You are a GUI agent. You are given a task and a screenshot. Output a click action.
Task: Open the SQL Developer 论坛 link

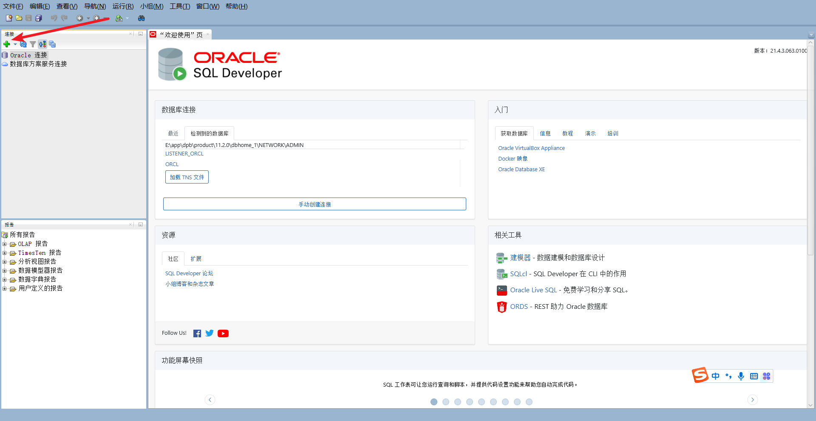(189, 274)
